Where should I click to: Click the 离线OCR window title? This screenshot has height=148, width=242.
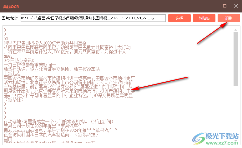(x=11, y=7)
